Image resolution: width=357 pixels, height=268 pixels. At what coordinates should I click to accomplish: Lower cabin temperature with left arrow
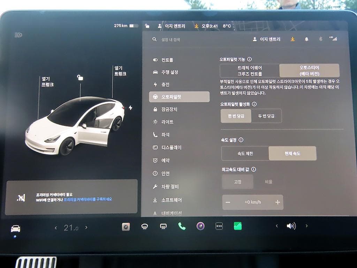tap(56, 228)
